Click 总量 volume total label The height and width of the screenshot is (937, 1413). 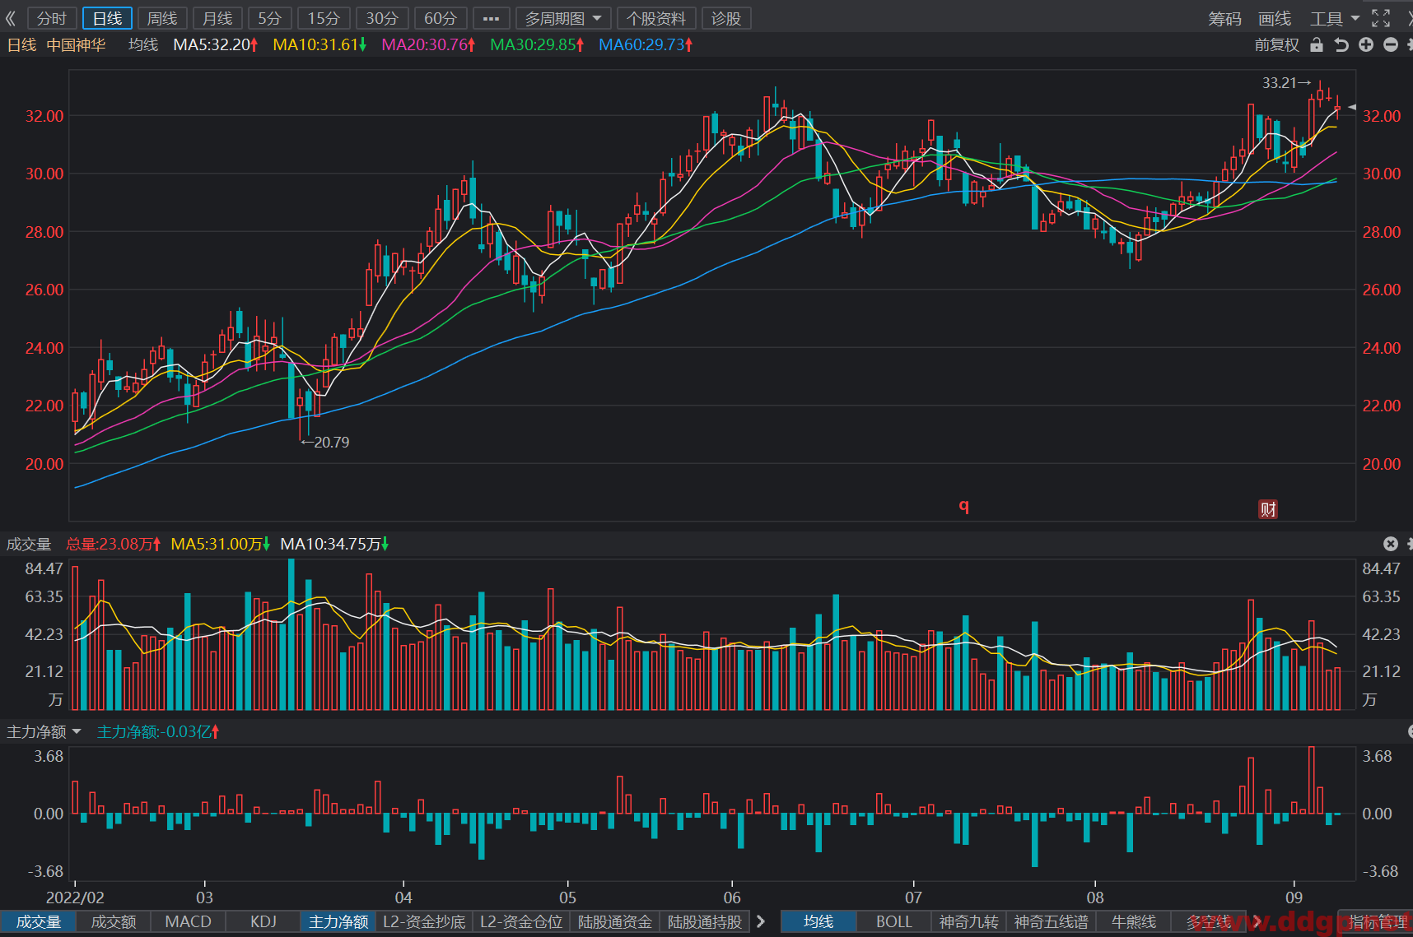[113, 544]
